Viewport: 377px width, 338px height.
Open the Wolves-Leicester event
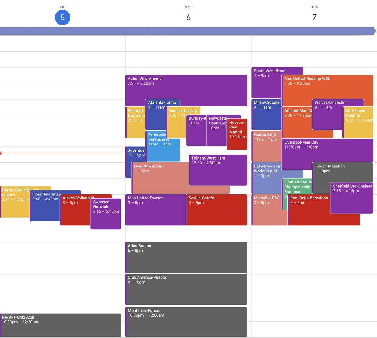tap(338, 114)
